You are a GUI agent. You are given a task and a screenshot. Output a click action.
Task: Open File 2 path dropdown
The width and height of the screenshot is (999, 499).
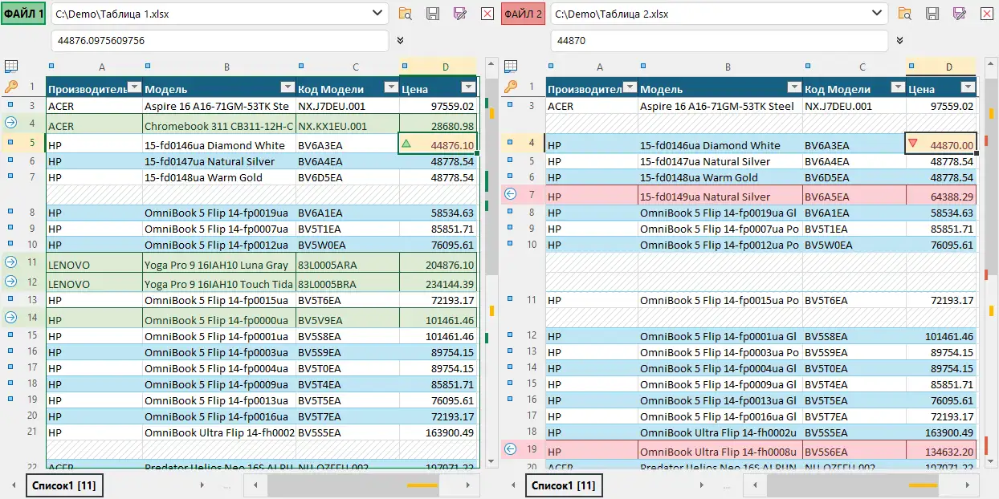(877, 14)
